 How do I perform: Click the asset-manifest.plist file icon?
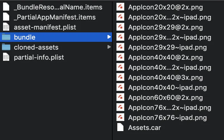[x=6, y=27]
